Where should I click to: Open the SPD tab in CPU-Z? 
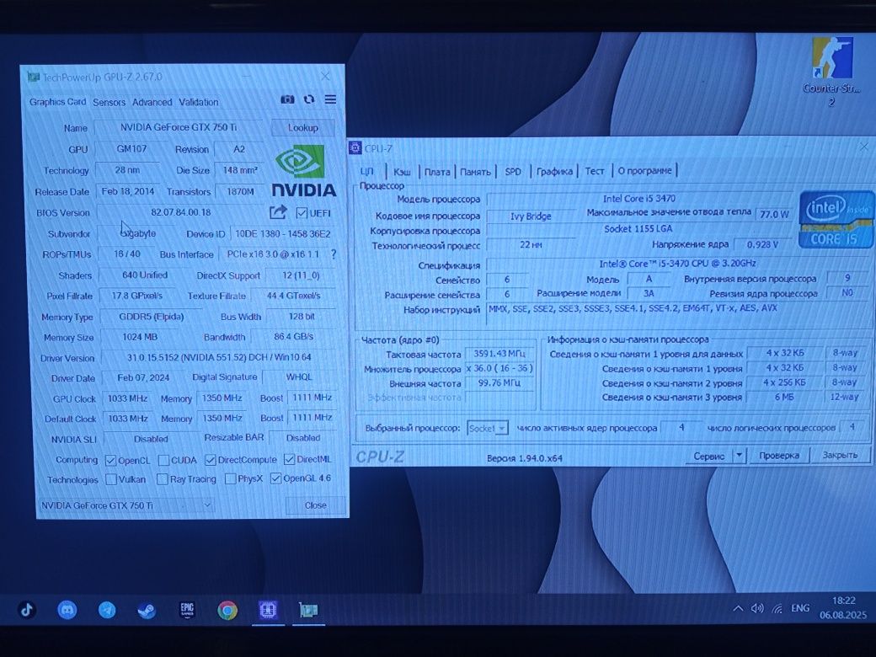[x=513, y=171]
